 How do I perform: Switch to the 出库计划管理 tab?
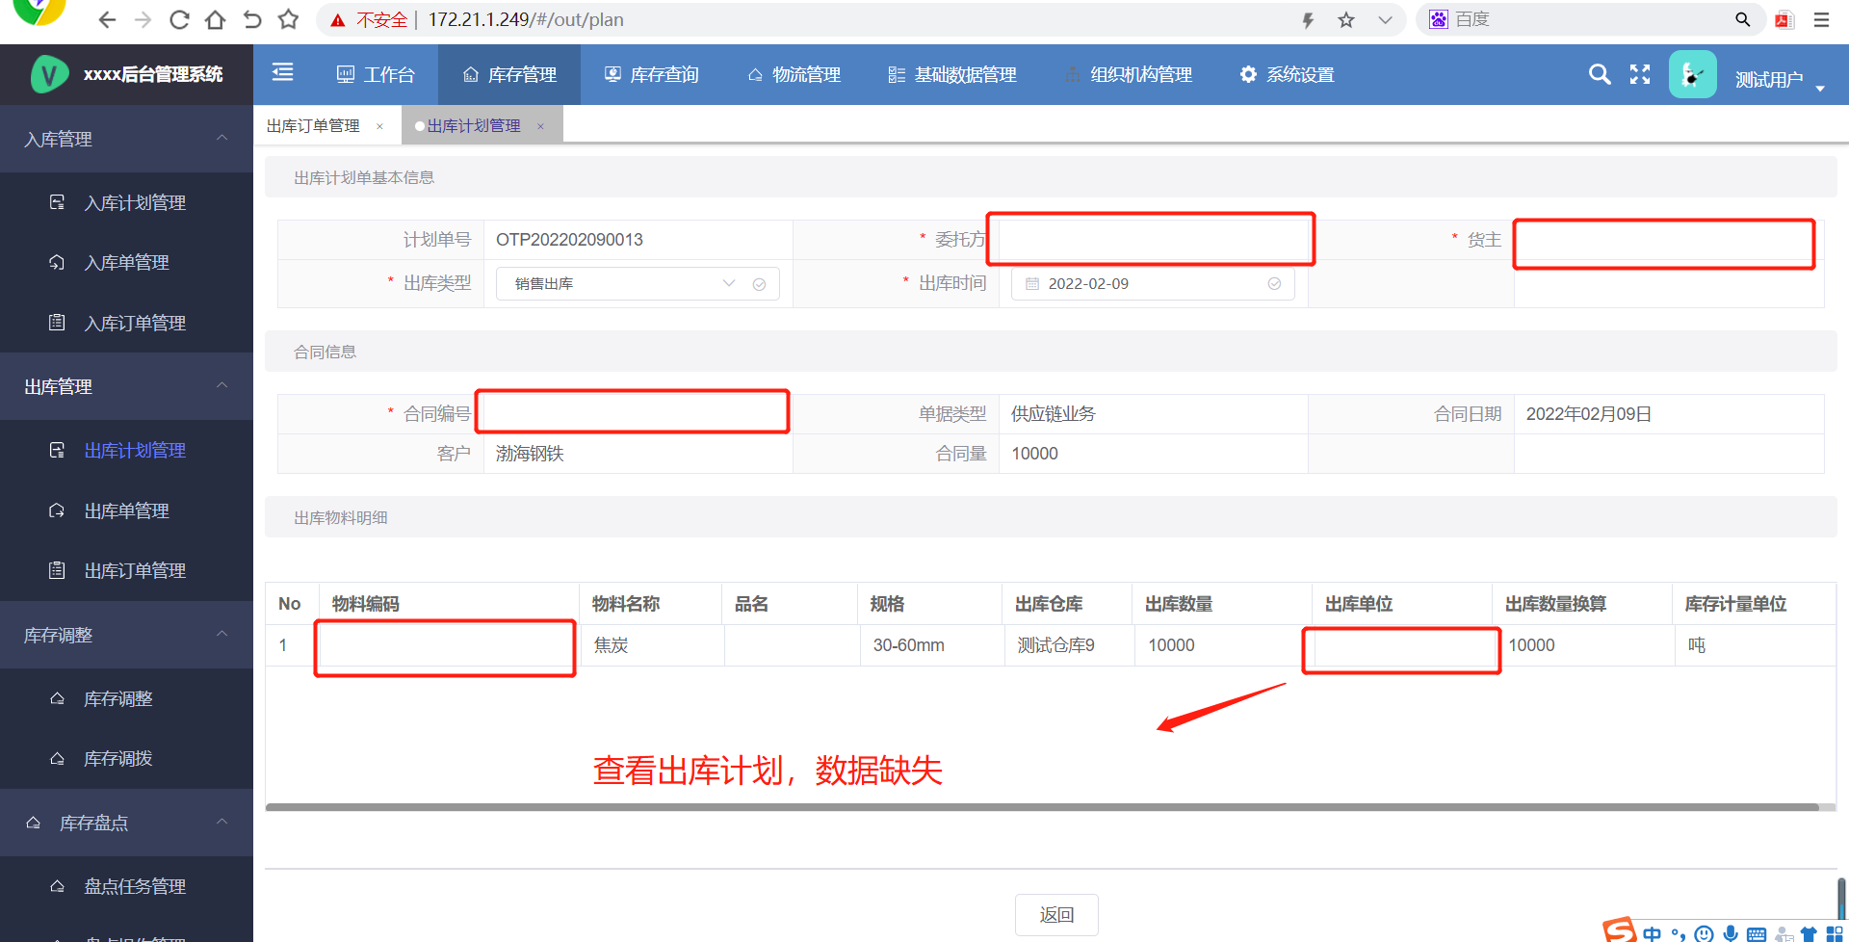(x=474, y=126)
